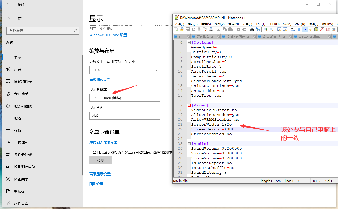
Task: Open the display orientation 横向 dropdown
Action: tap(124, 116)
